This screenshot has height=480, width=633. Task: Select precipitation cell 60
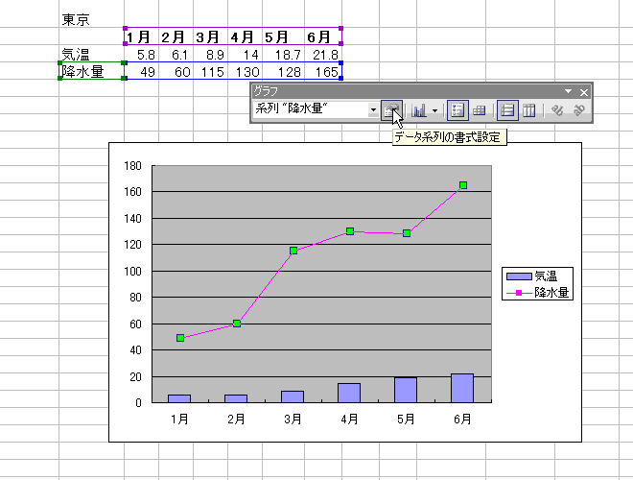click(x=176, y=71)
